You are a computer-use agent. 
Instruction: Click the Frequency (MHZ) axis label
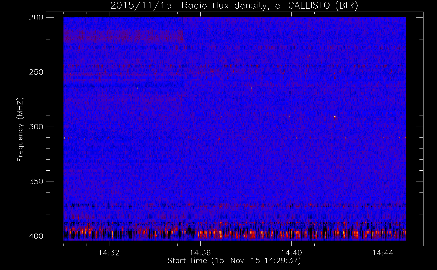coord(20,129)
